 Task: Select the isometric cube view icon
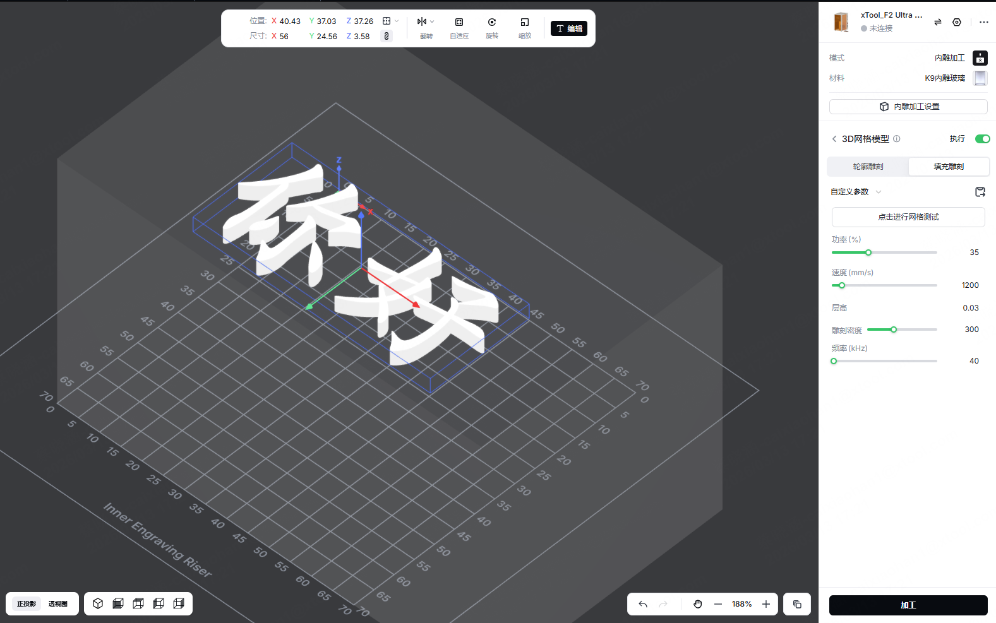pos(98,603)
